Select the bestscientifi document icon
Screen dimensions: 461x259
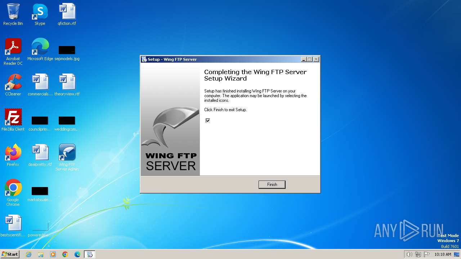pos(13,226)
